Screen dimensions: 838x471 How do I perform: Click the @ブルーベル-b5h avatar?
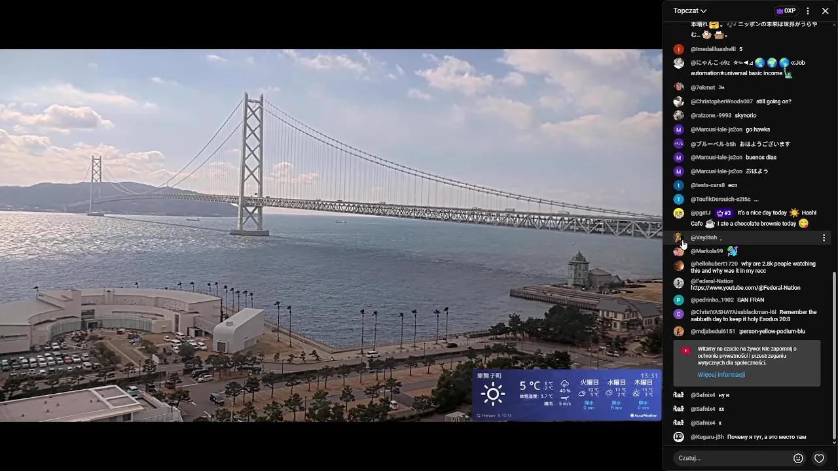pos(679,144)
